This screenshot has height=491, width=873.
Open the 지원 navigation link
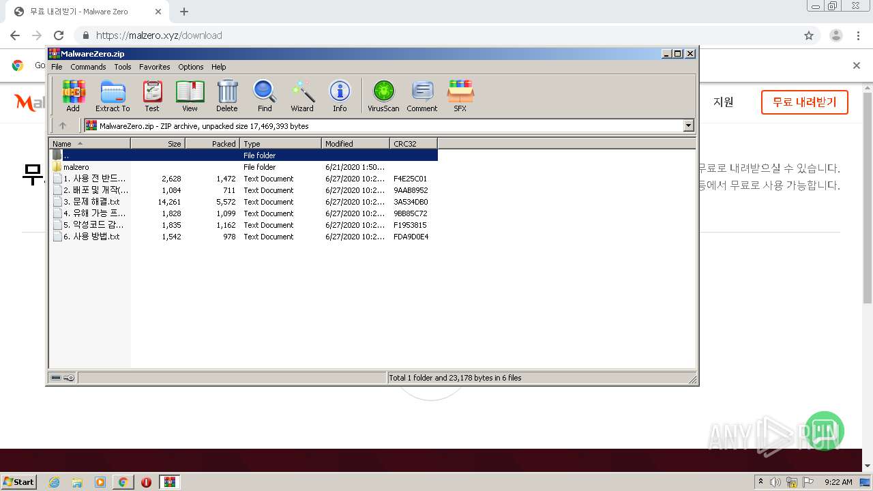point(724,102)
